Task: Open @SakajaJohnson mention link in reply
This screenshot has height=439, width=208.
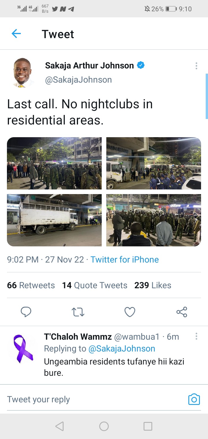Action: tap(122, 349)
